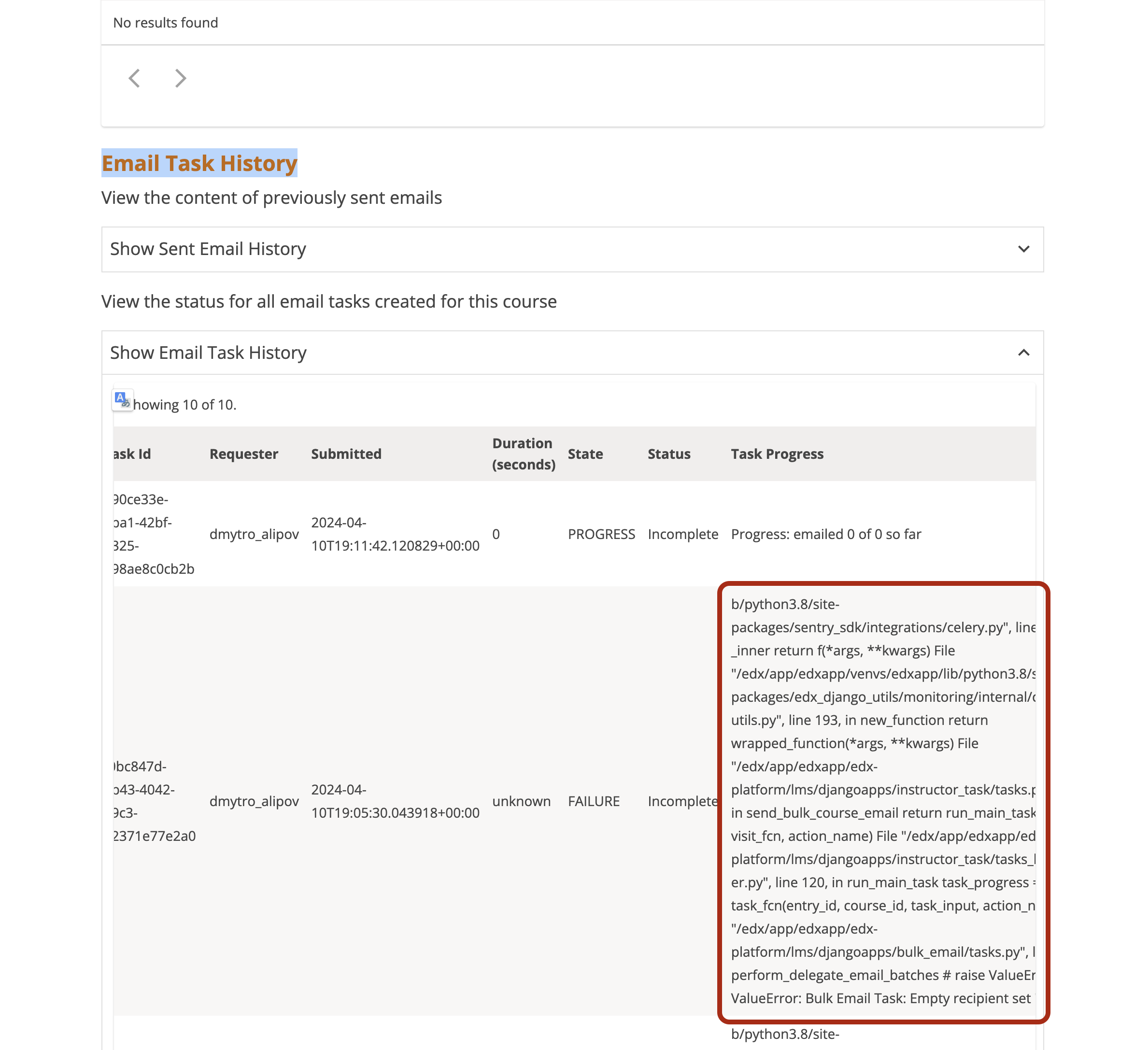Open the Show Sent Email History panel
This screenshot has width=1135, height=1050.
[x=208, y=249]
